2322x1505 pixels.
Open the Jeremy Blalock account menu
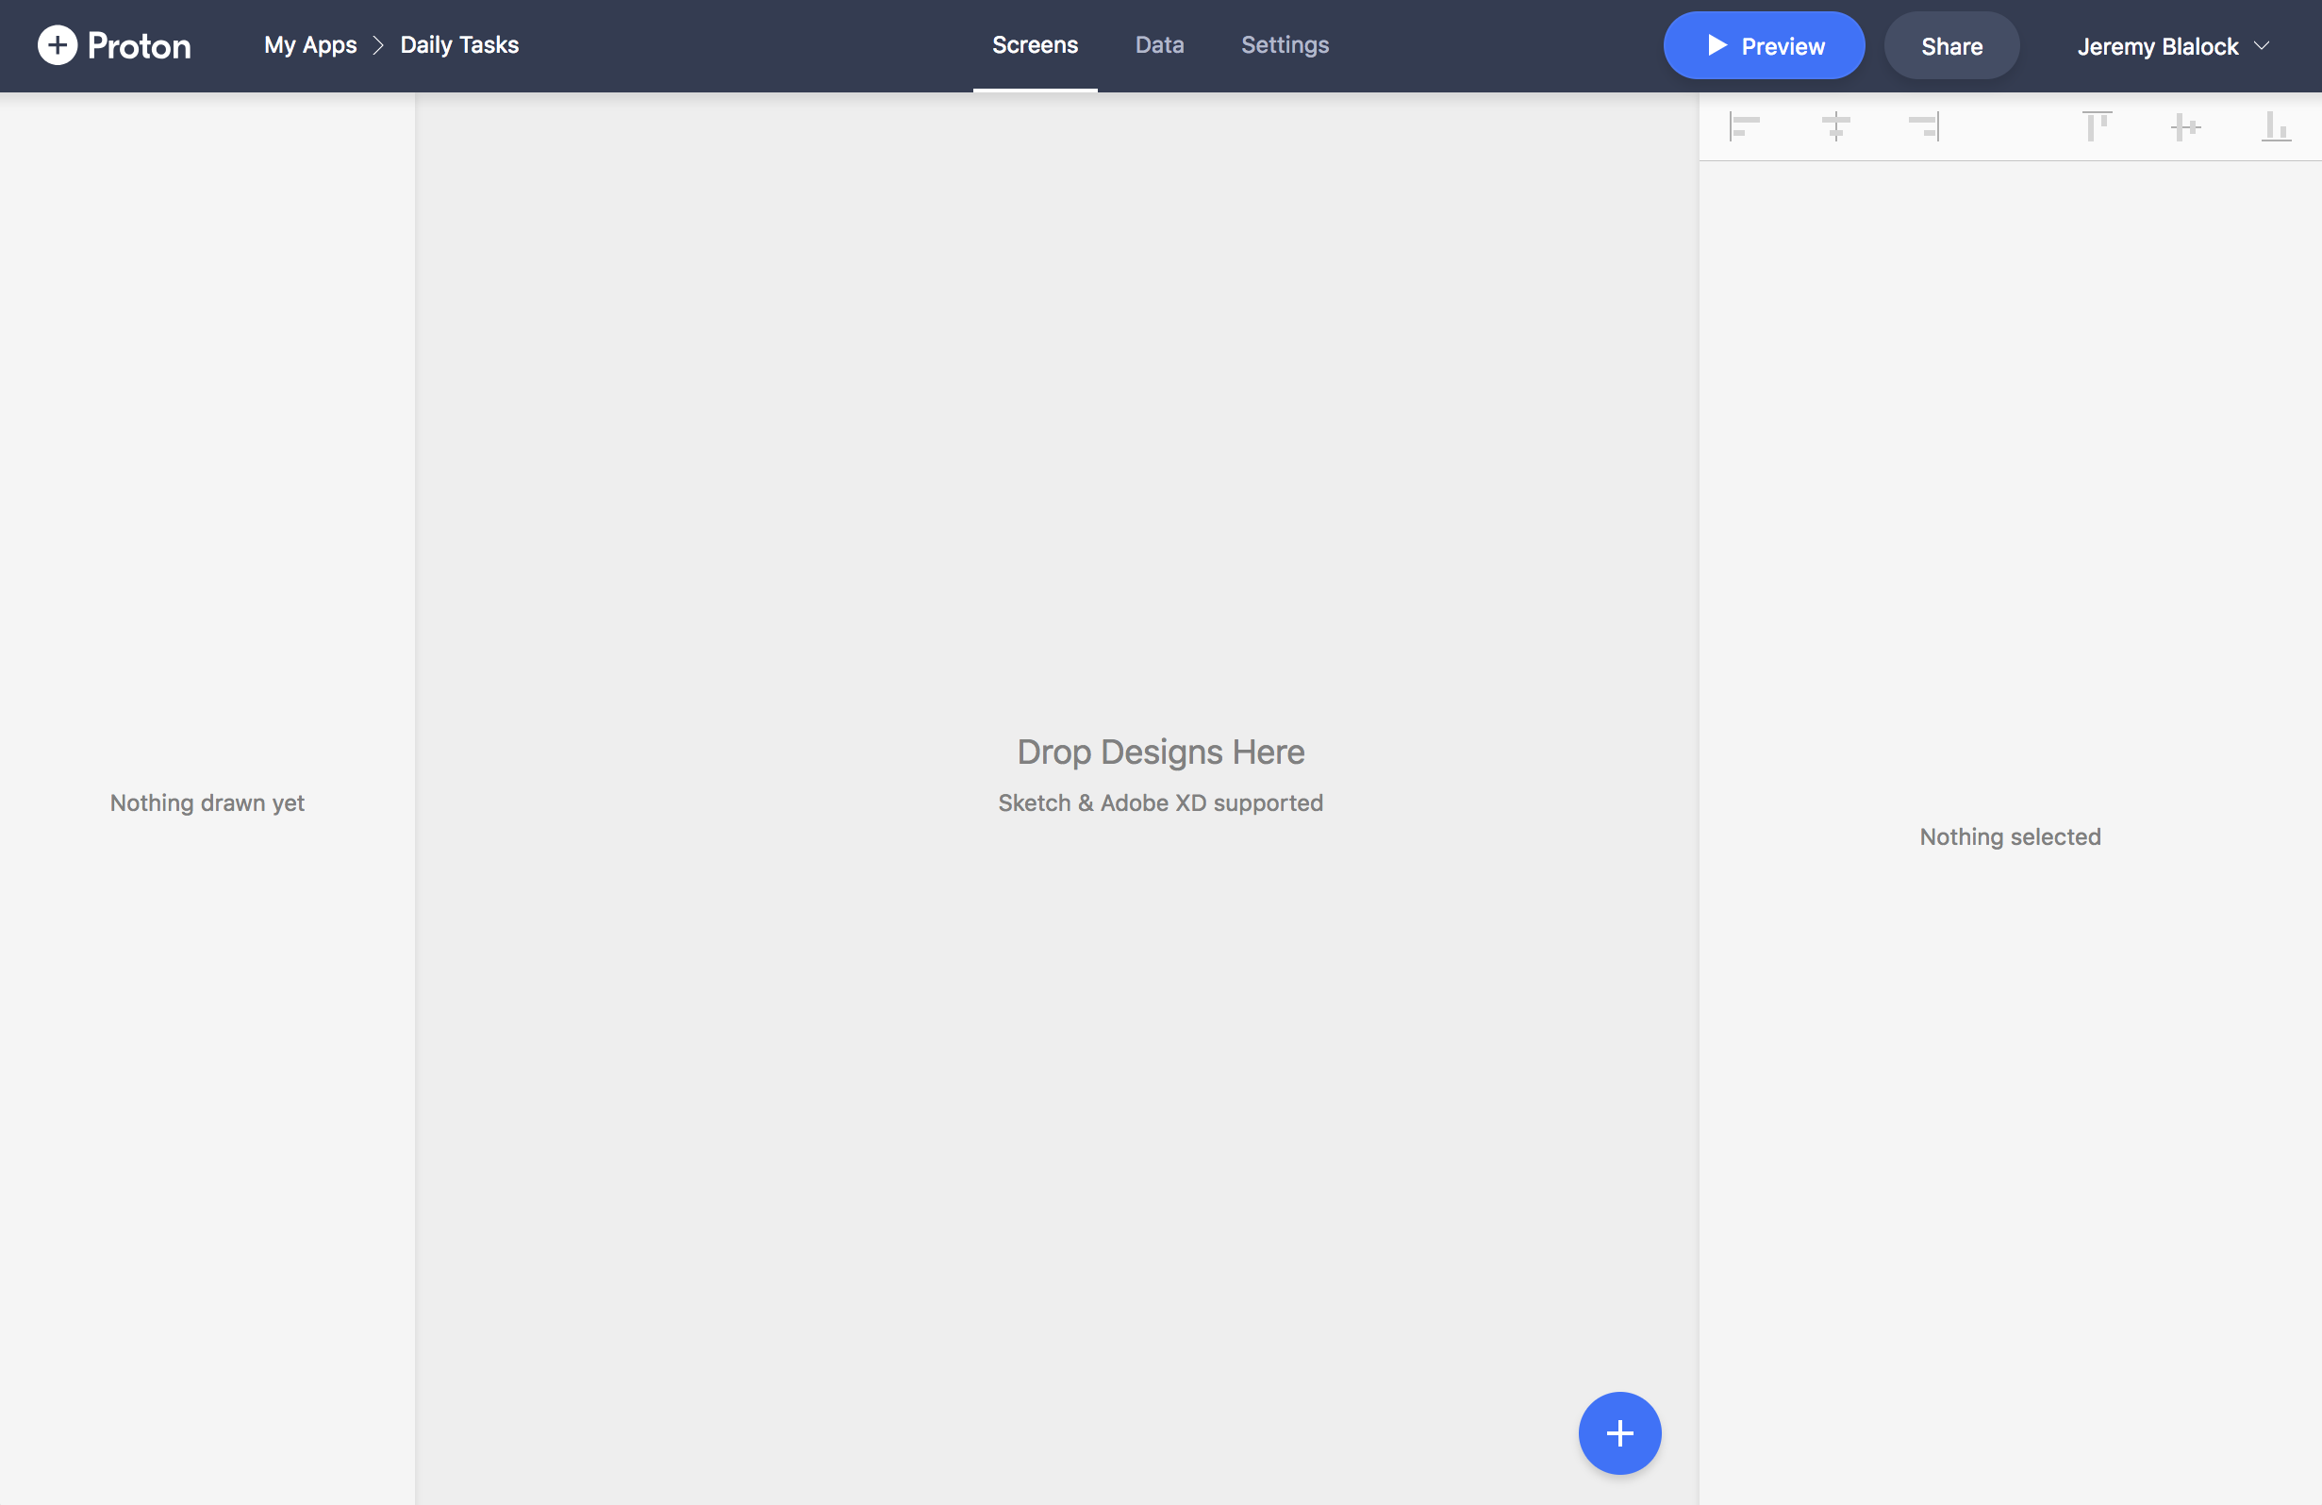pyautogui.click(x=2173, y=47)
